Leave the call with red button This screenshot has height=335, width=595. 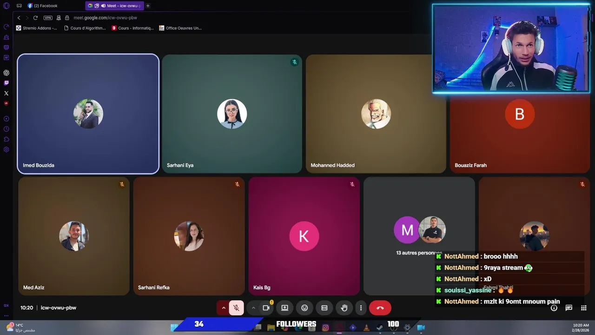[380, 308]
